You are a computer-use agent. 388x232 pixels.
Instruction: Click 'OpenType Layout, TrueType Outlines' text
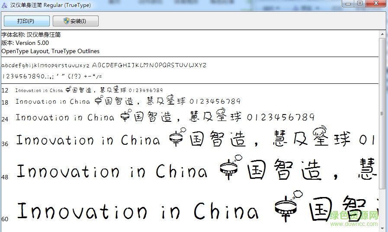(x=50, y=51)
